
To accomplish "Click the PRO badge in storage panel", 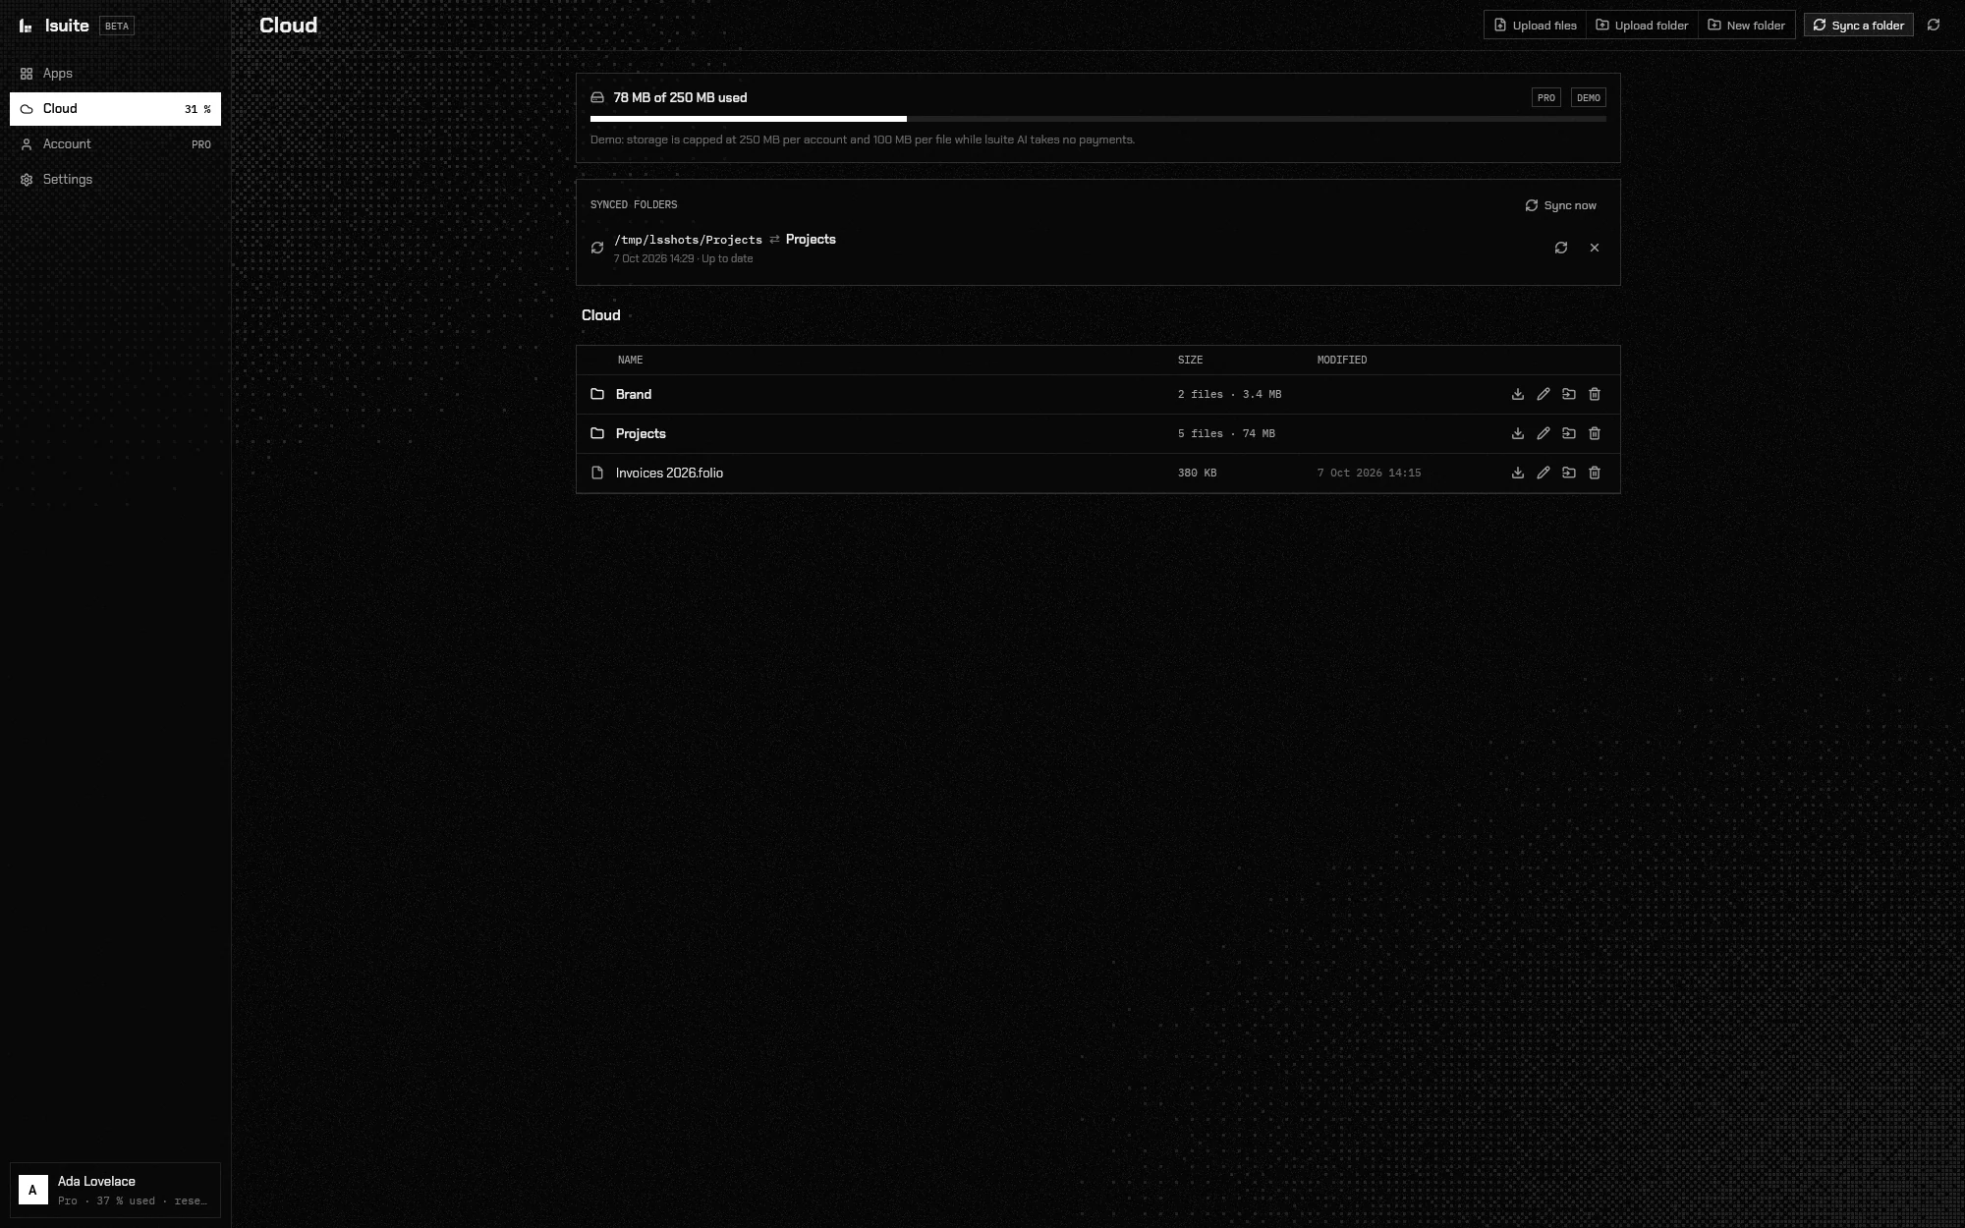I will pos(1546,97).
